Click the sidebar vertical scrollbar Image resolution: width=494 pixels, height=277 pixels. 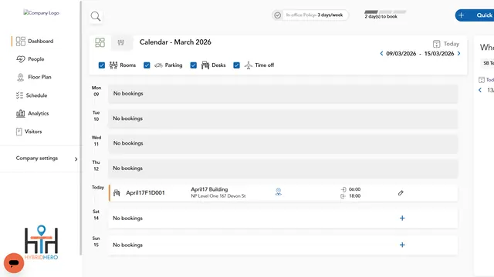(x=80, y=127)
